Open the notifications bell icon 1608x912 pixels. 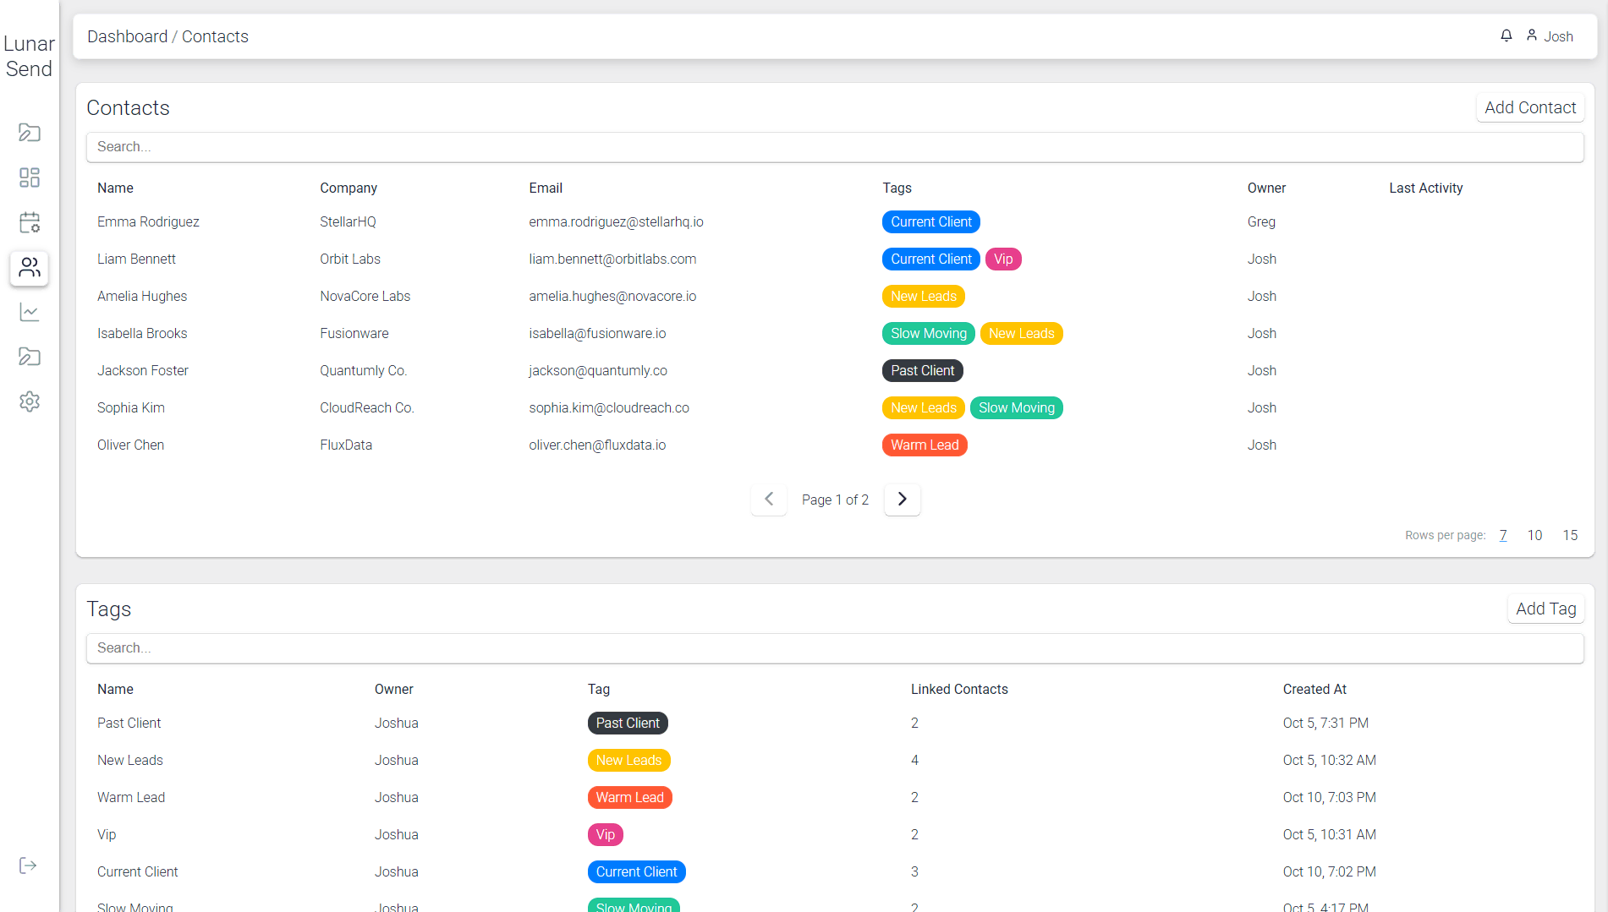1506,35
